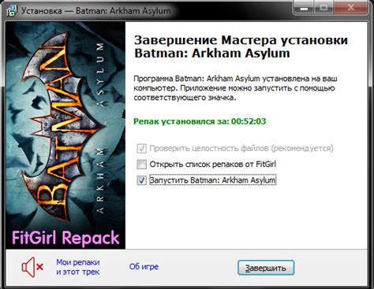Click window title 'Установка — Batman: Arkham Asylum'
The width and height of the screenshot is (374, 289).
pos(95,11)
